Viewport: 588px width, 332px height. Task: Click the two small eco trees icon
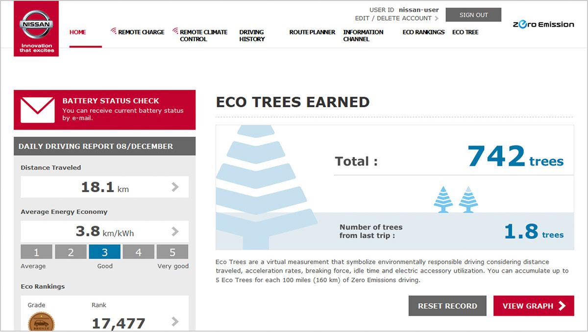[456, 199]
